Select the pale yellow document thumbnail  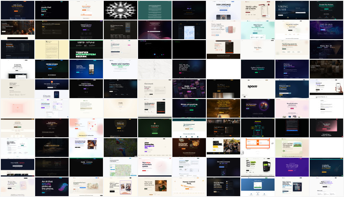pyautogui.click(x=52, y=50)
